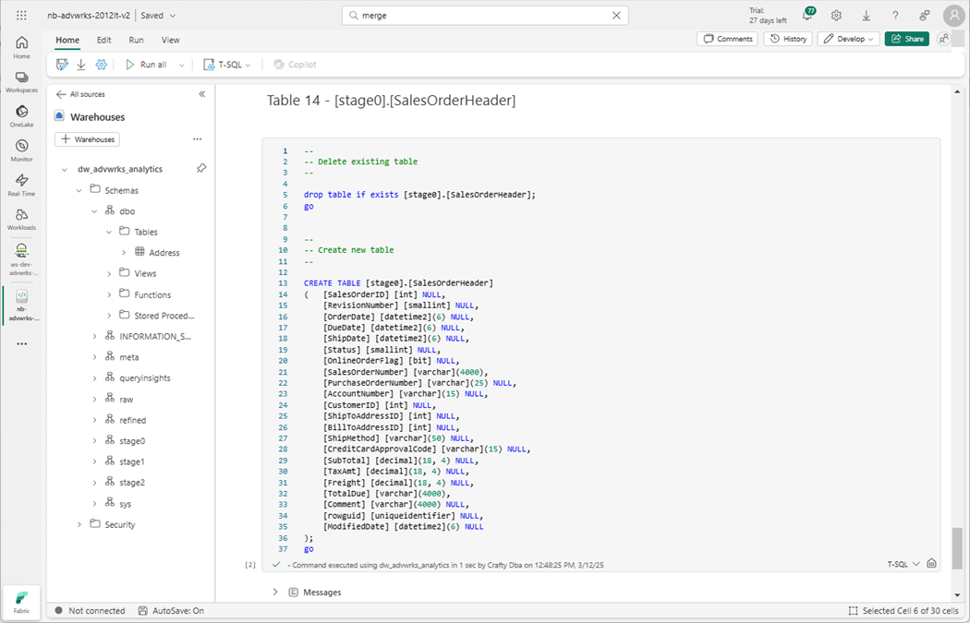Open the Real-Time hub icon
The image size is (970, 623).
coord(21,184)
